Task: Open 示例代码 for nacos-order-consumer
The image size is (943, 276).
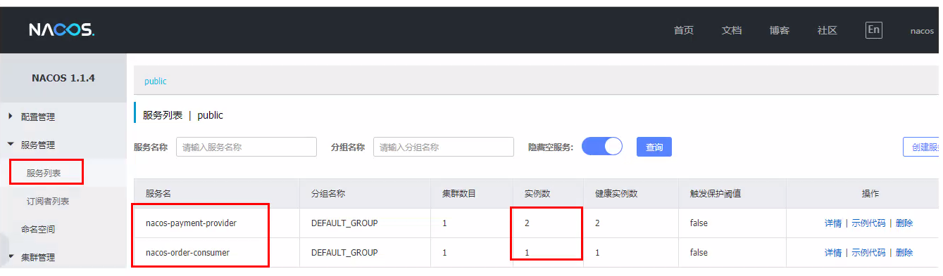Action: [868, 252]
